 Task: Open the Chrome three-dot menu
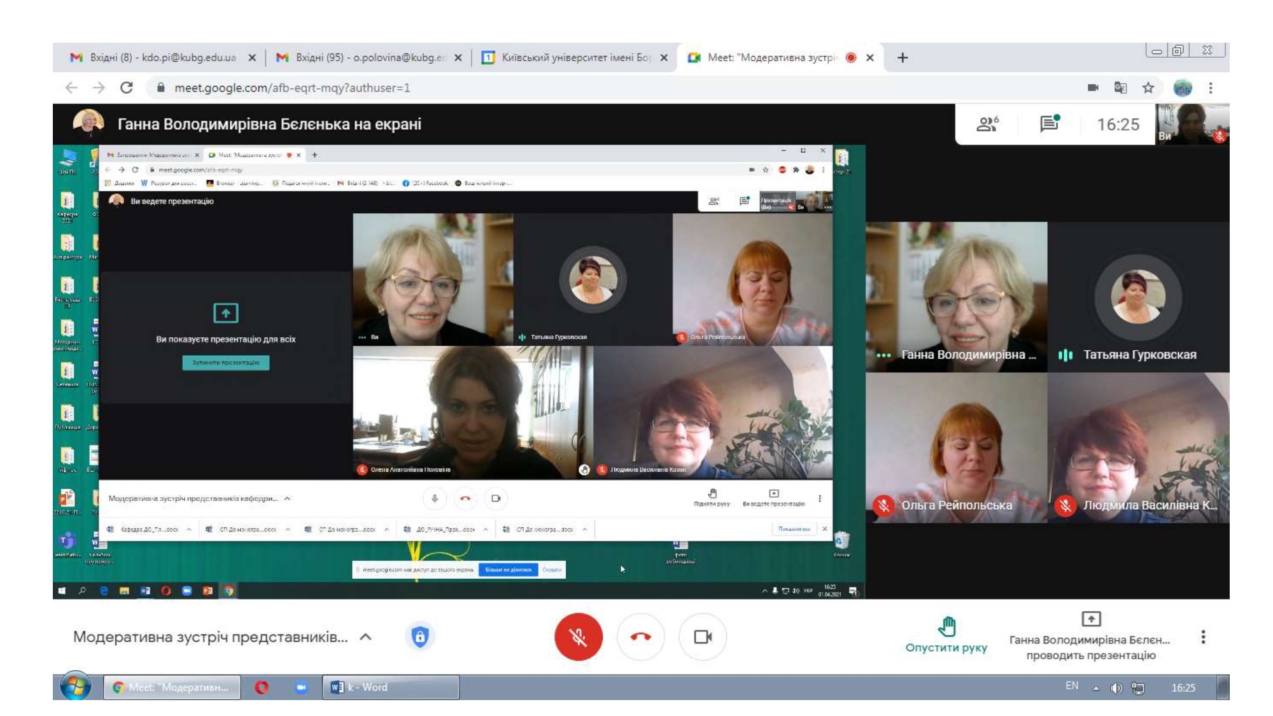pyautogui.click(x=1211, y=88)
